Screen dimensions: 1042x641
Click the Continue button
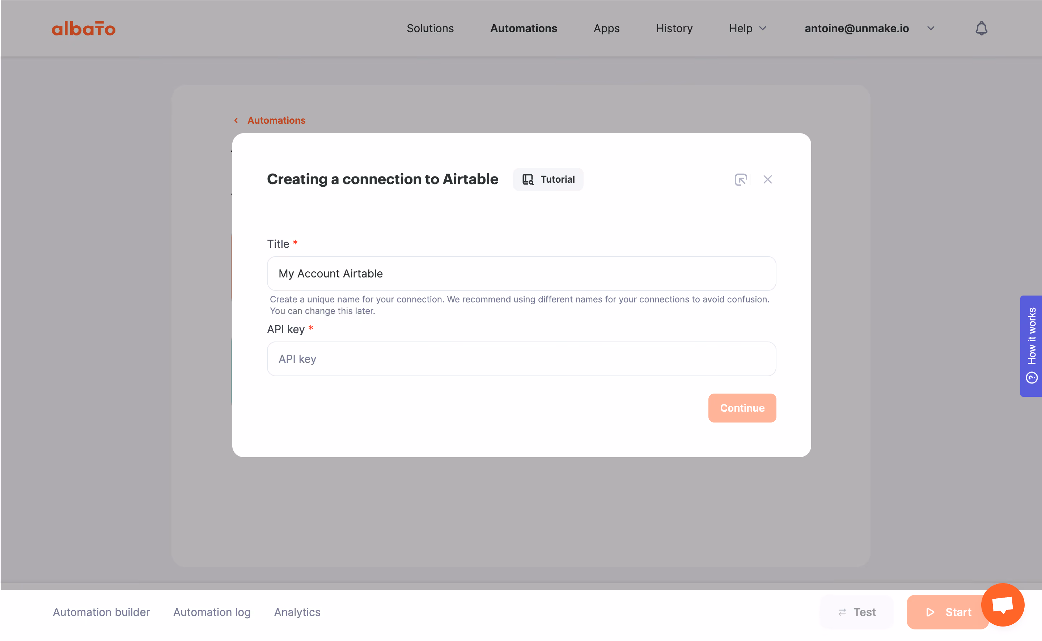tap(742, 408)
